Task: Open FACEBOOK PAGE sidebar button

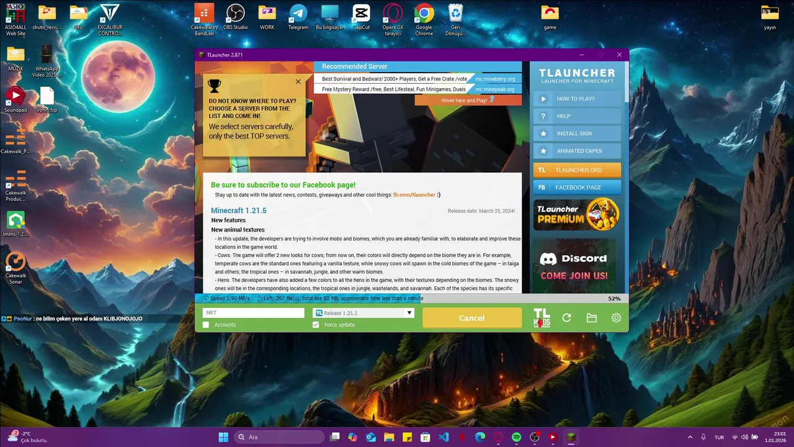Action: (x=577, y=187)
